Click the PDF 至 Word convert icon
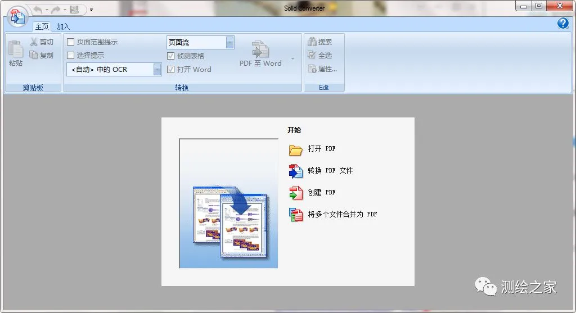Viewport: 576px width, 313px height. tap(260, 49)
